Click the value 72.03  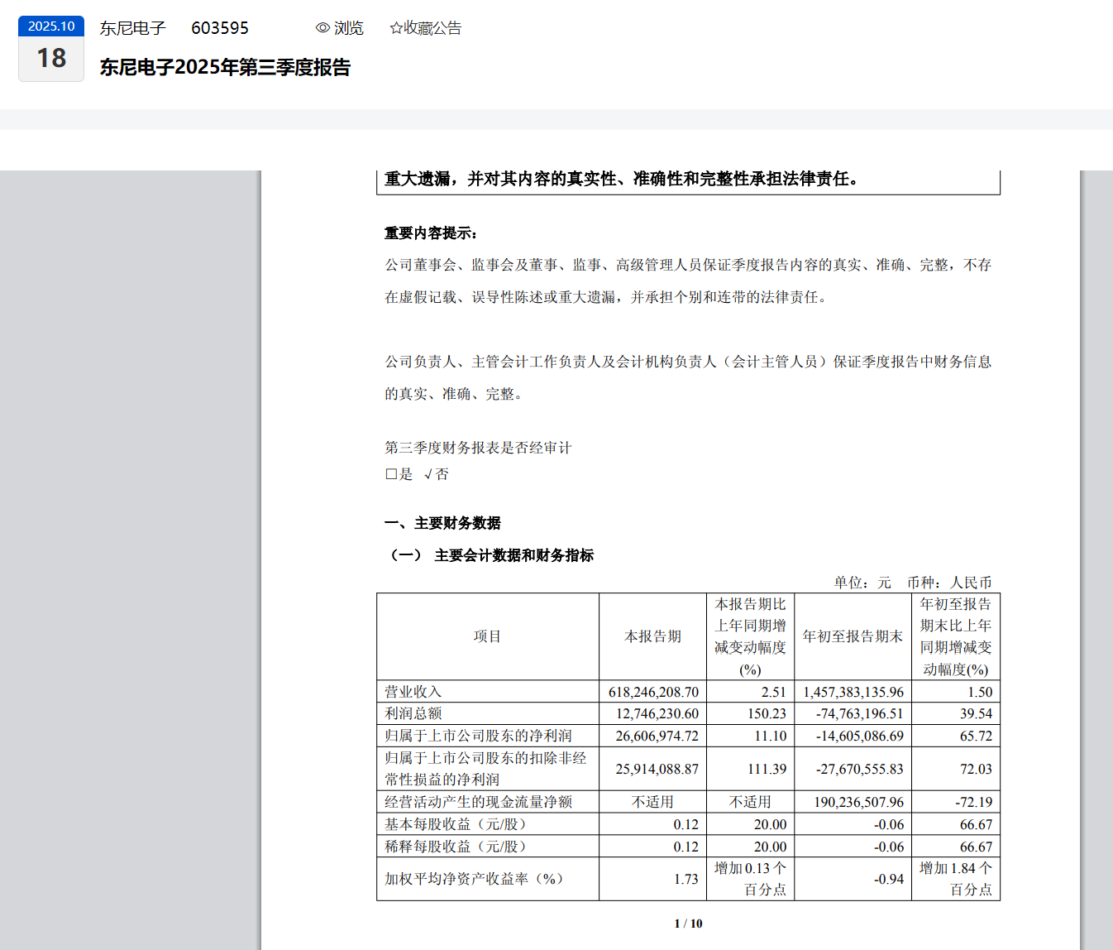coord(976,769)
